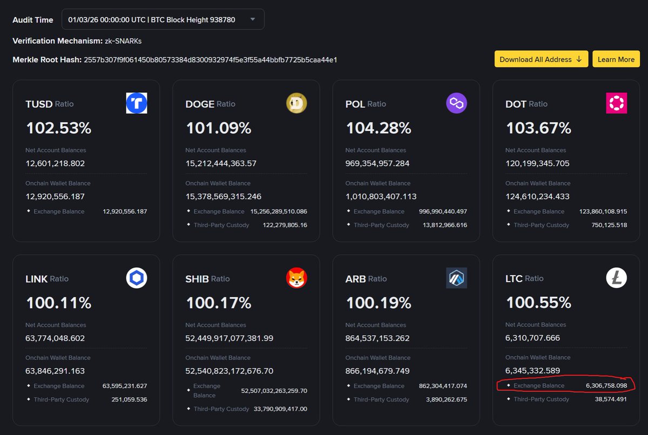648x435 pixels.
Task: Click the LINK ratio 100.11%
Action: (58, 303)
